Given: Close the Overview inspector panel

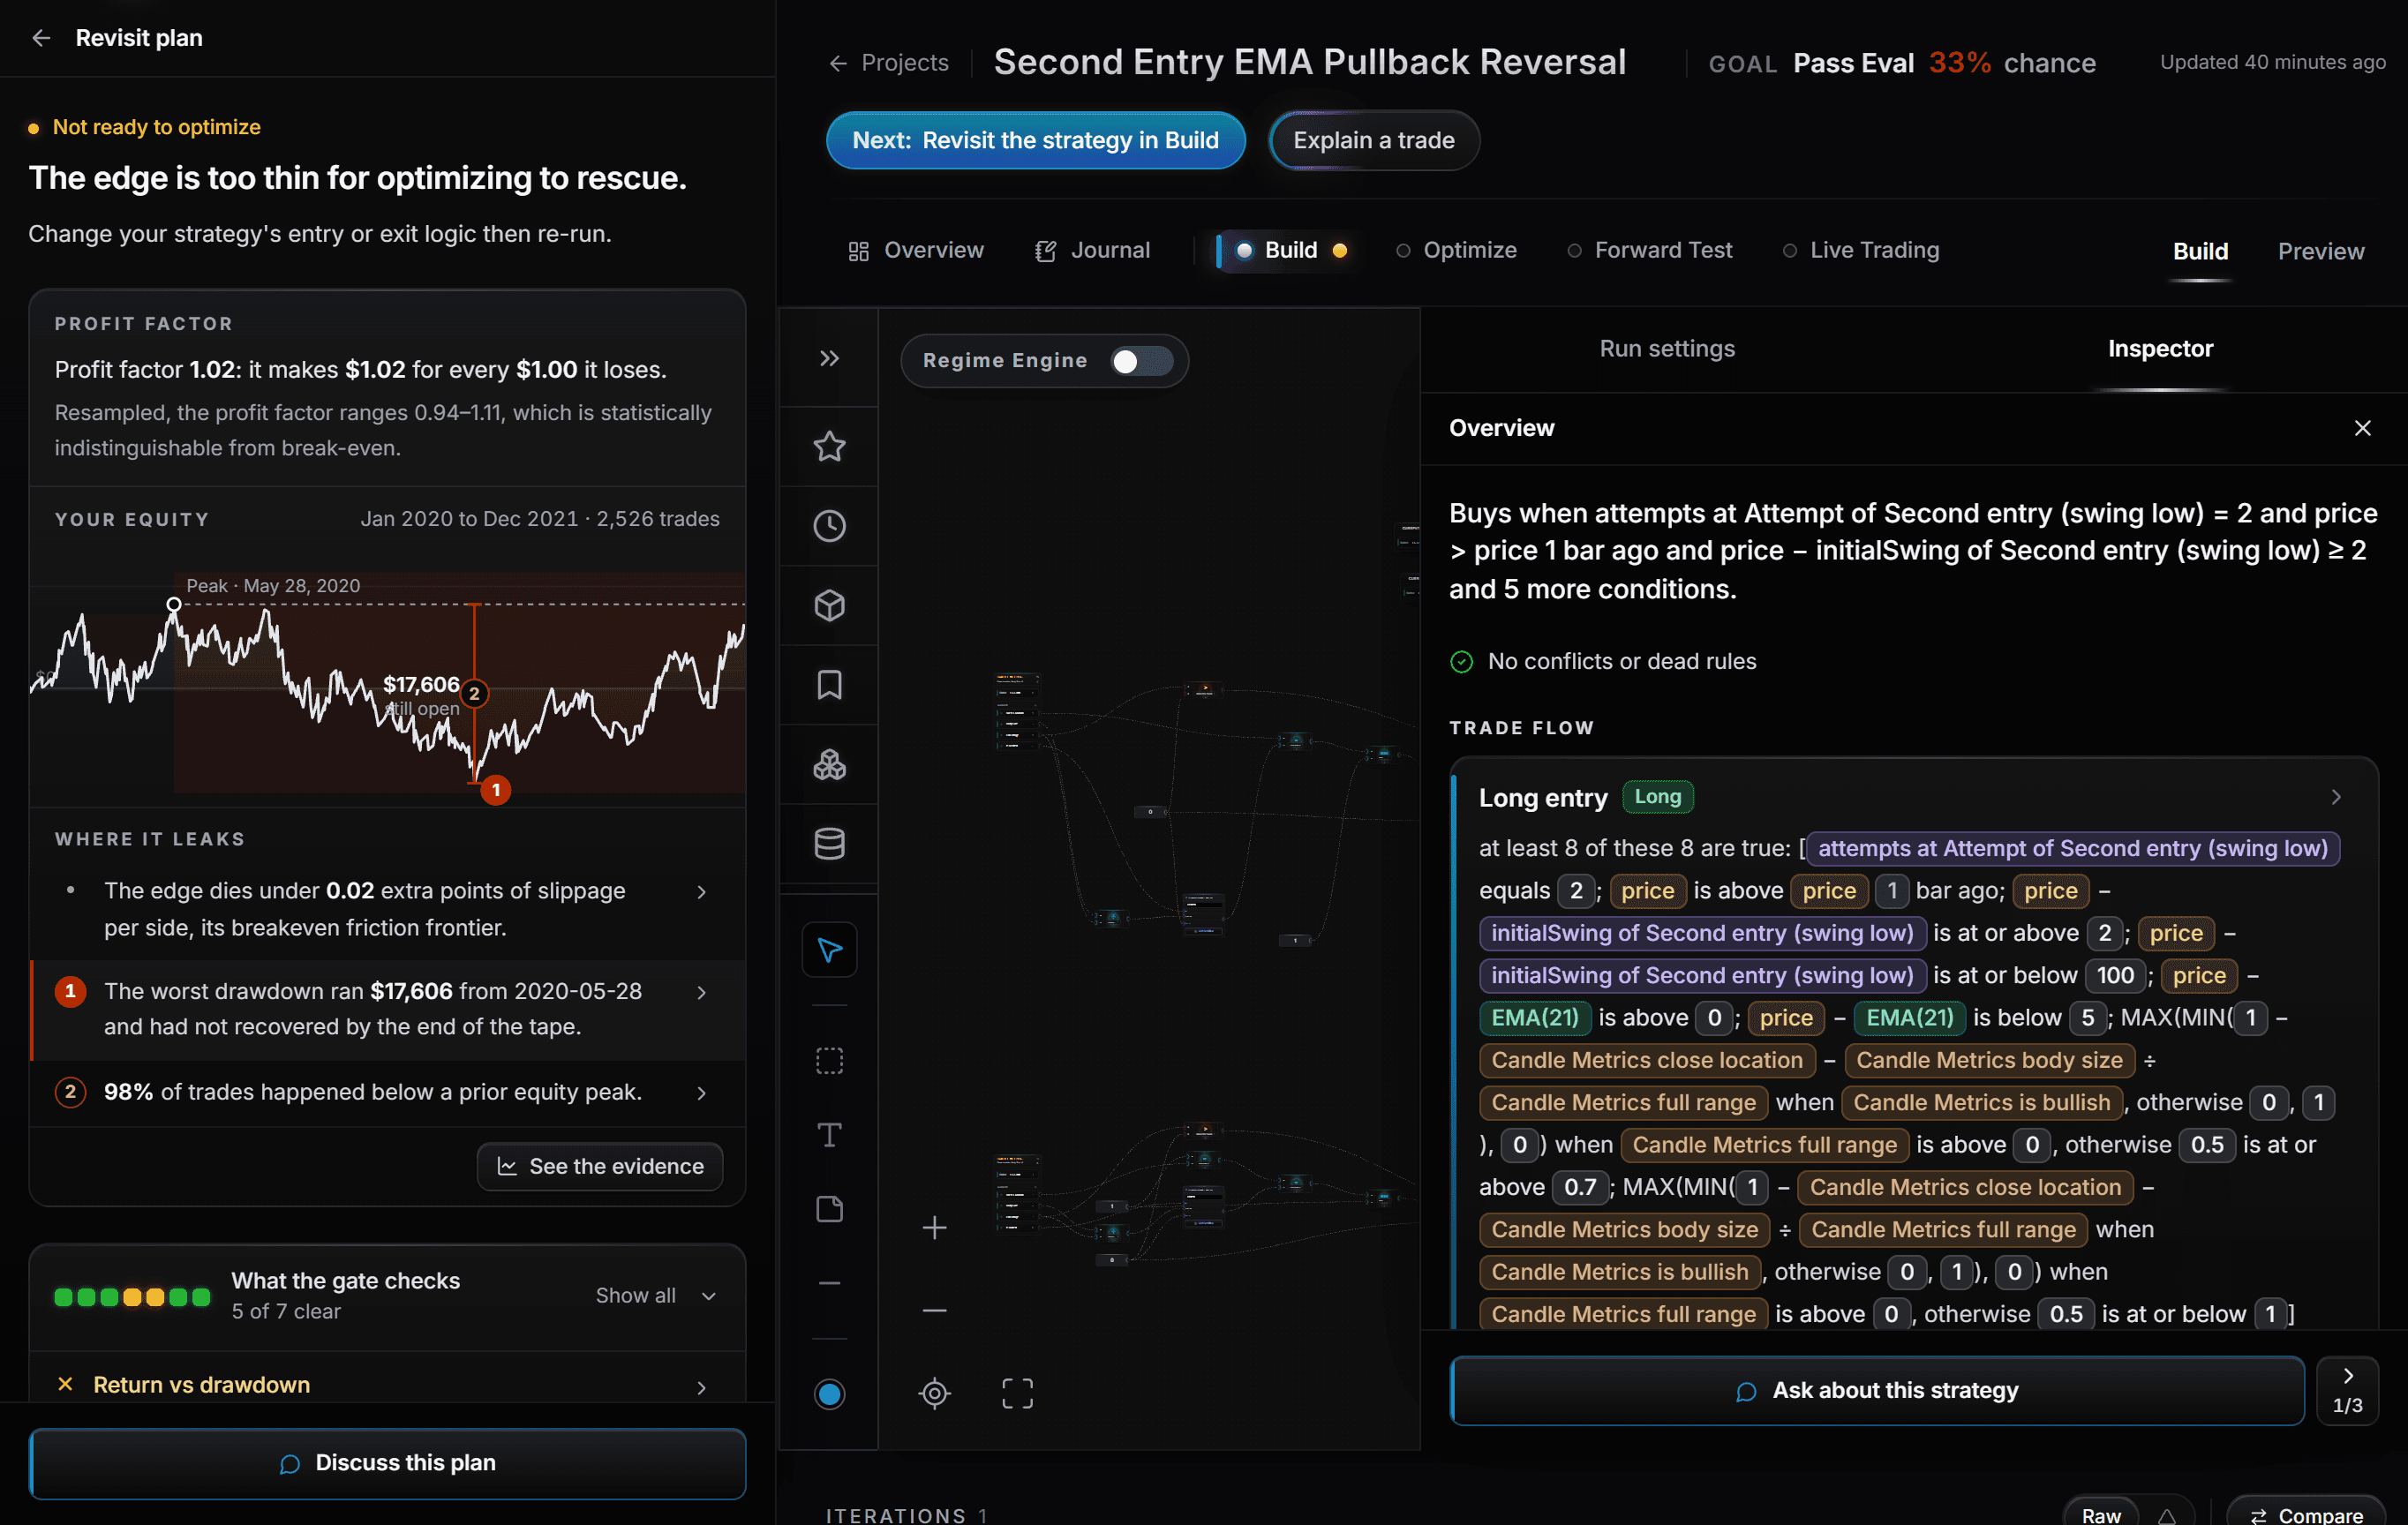Looking at the screenshot, I should 2362,428.
